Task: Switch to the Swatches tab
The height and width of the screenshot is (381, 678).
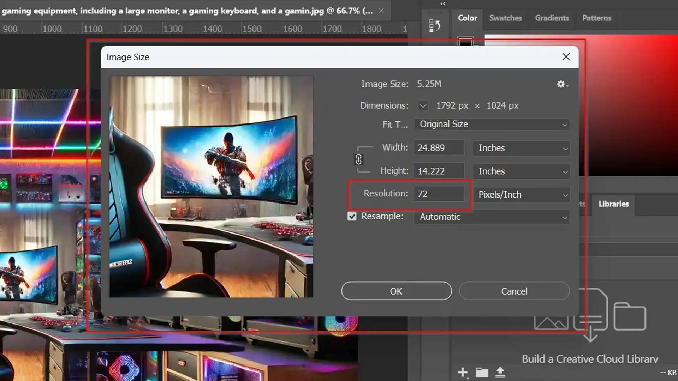Action: 505,18
